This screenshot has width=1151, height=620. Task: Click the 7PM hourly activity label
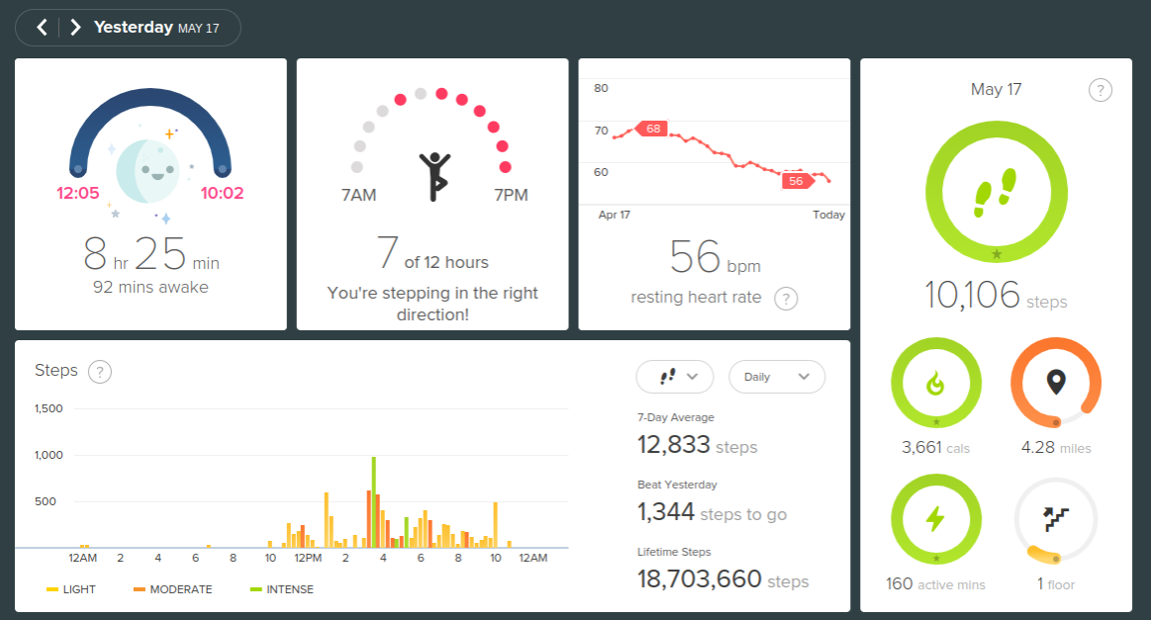[x=511, y=195]
